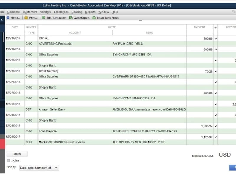
Task: Click the cleared checkmark column header
Action: pos(216,27)
